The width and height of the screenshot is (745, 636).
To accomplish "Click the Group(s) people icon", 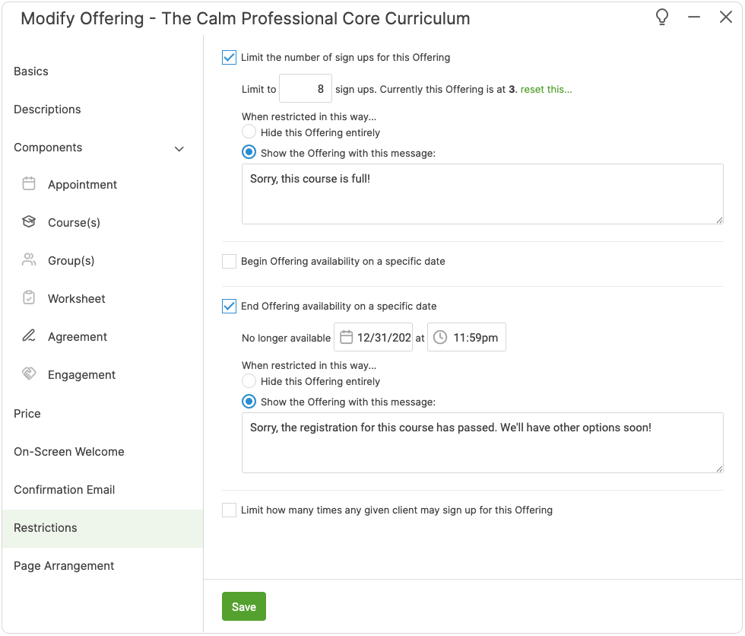I will (29, 260).
